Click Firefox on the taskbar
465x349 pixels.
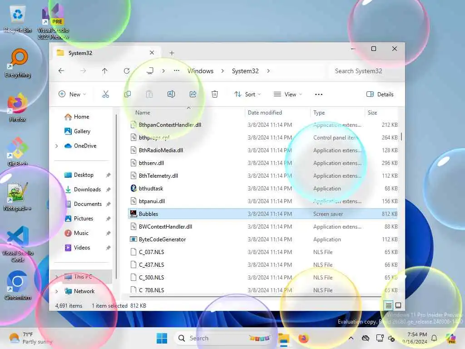303,338
